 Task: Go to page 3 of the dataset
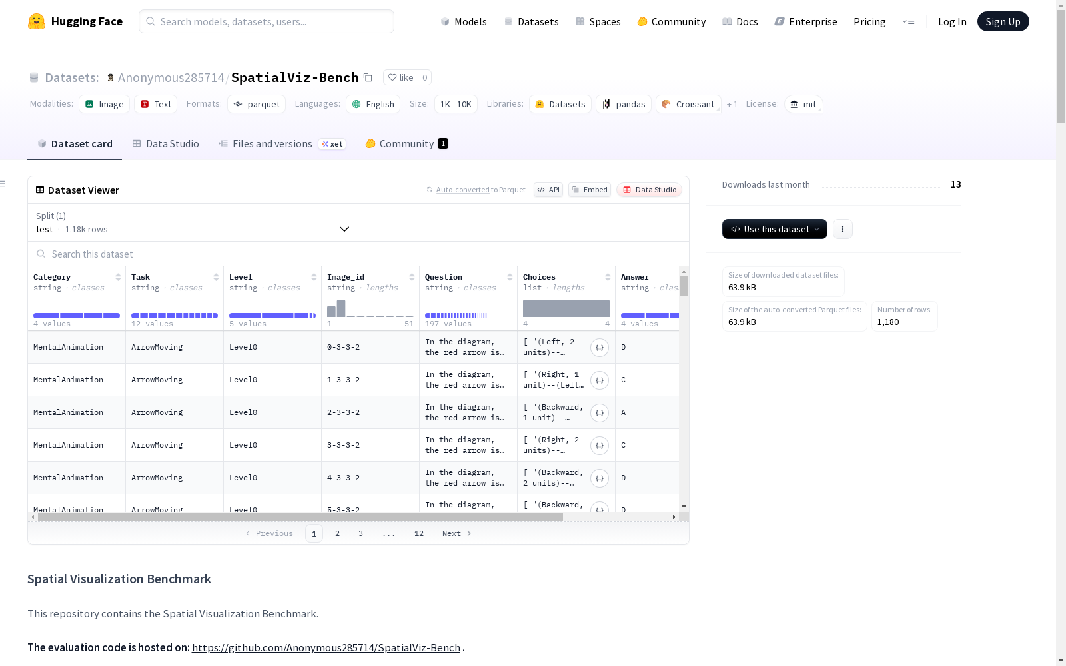(360, 533)
